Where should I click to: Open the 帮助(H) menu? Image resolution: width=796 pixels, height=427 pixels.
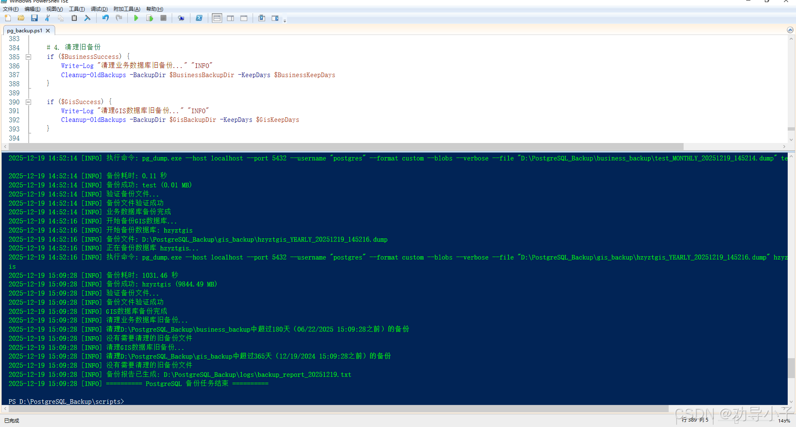point(155,9)
